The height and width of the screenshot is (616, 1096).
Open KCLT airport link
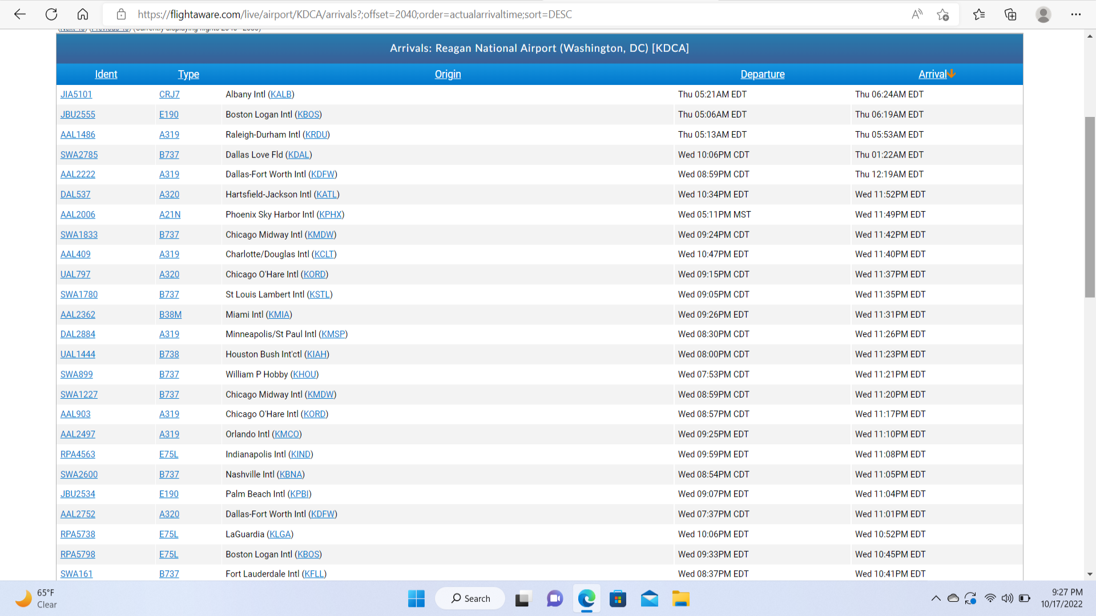324,254
